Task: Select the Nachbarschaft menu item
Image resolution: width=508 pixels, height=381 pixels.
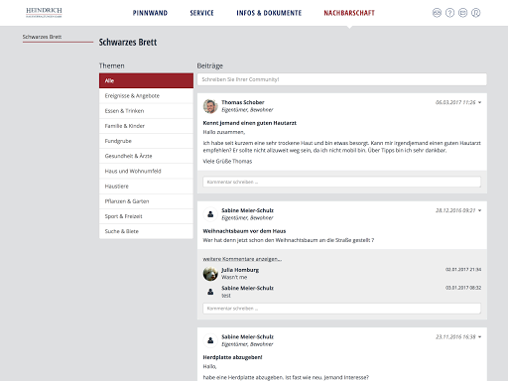Action: tap(349, 13)
